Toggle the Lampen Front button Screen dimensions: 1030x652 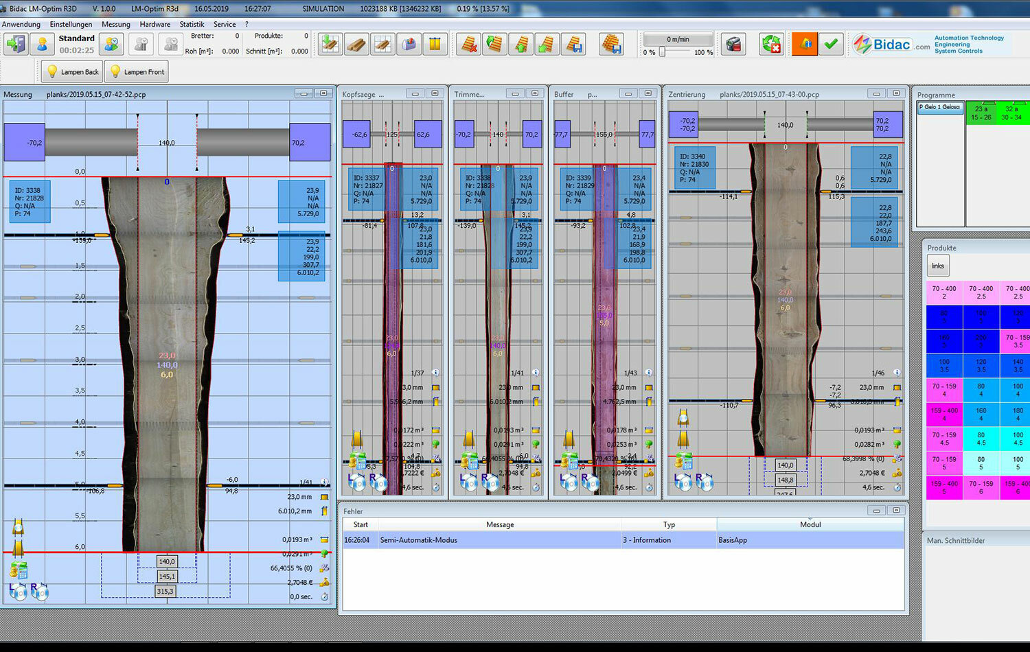tap(137, 71)
